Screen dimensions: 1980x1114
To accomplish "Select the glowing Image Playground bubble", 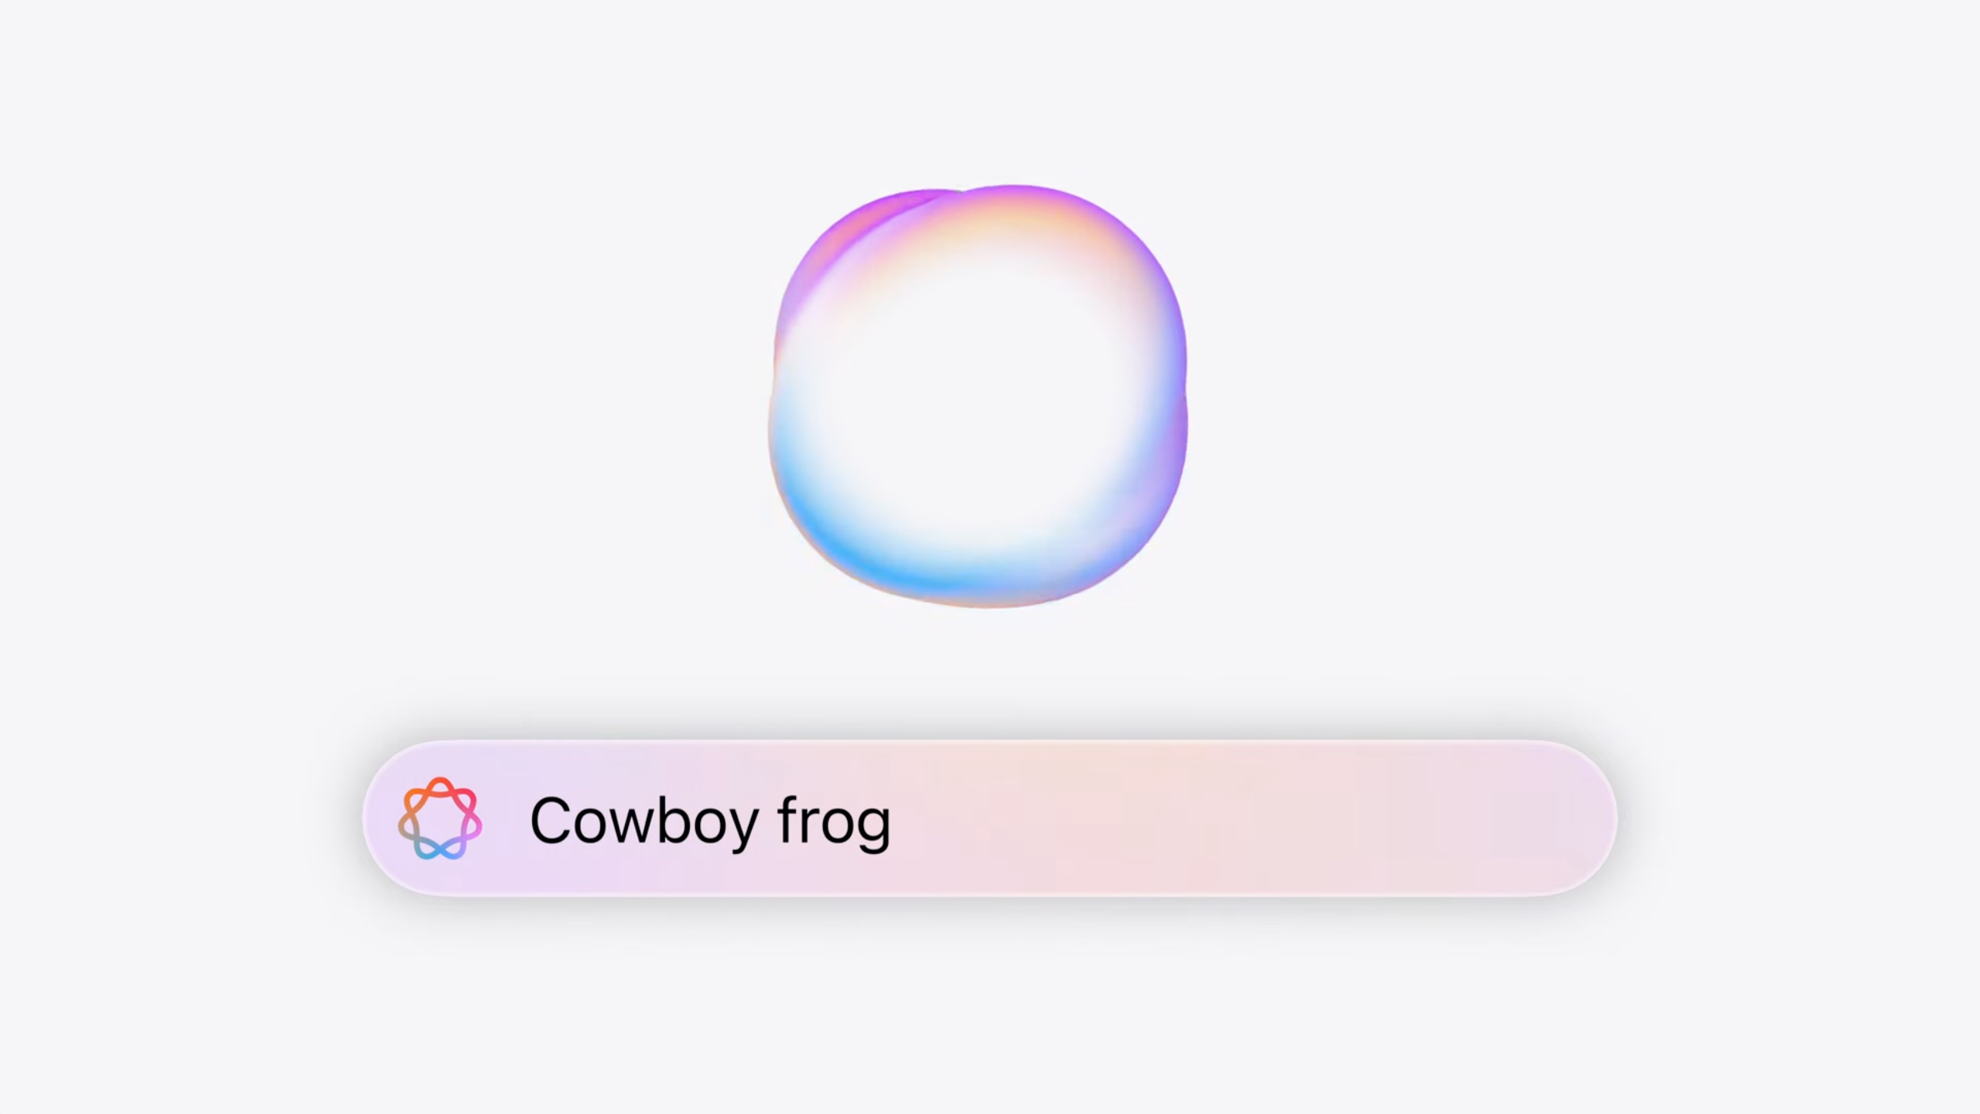I will (978, 396).
